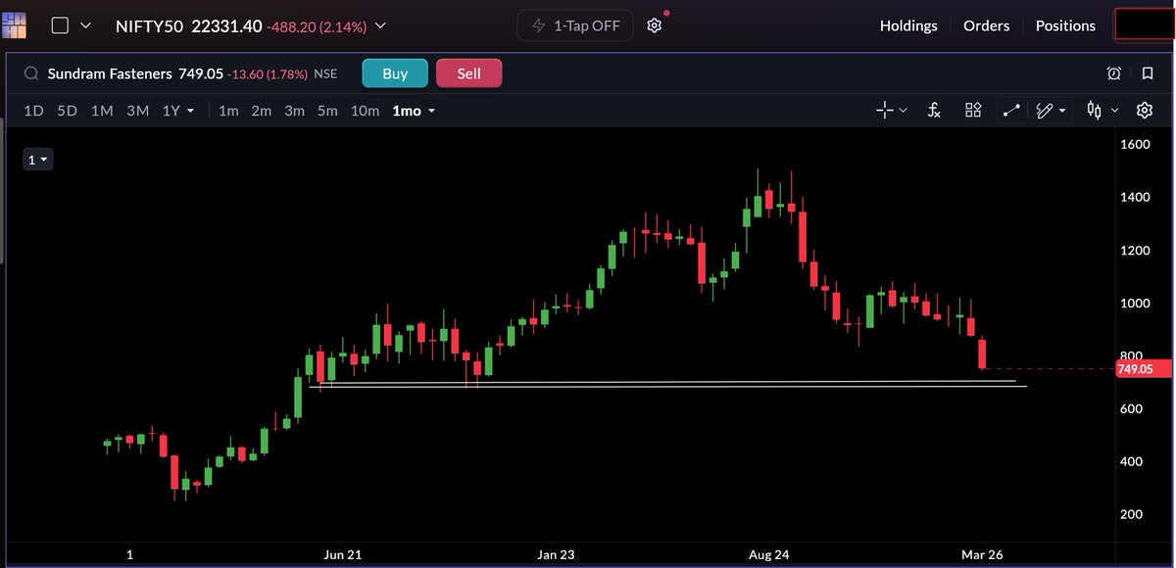Open the Orders tab
The width and height of the screenshot is (1176, 568).
[x=986, y=25]
